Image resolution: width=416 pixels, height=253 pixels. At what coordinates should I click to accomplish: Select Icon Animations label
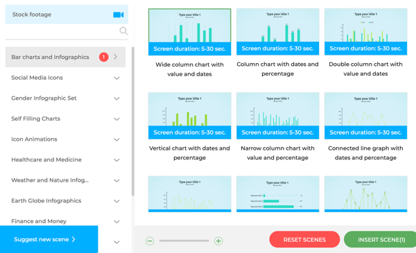[x=34, y=139]
